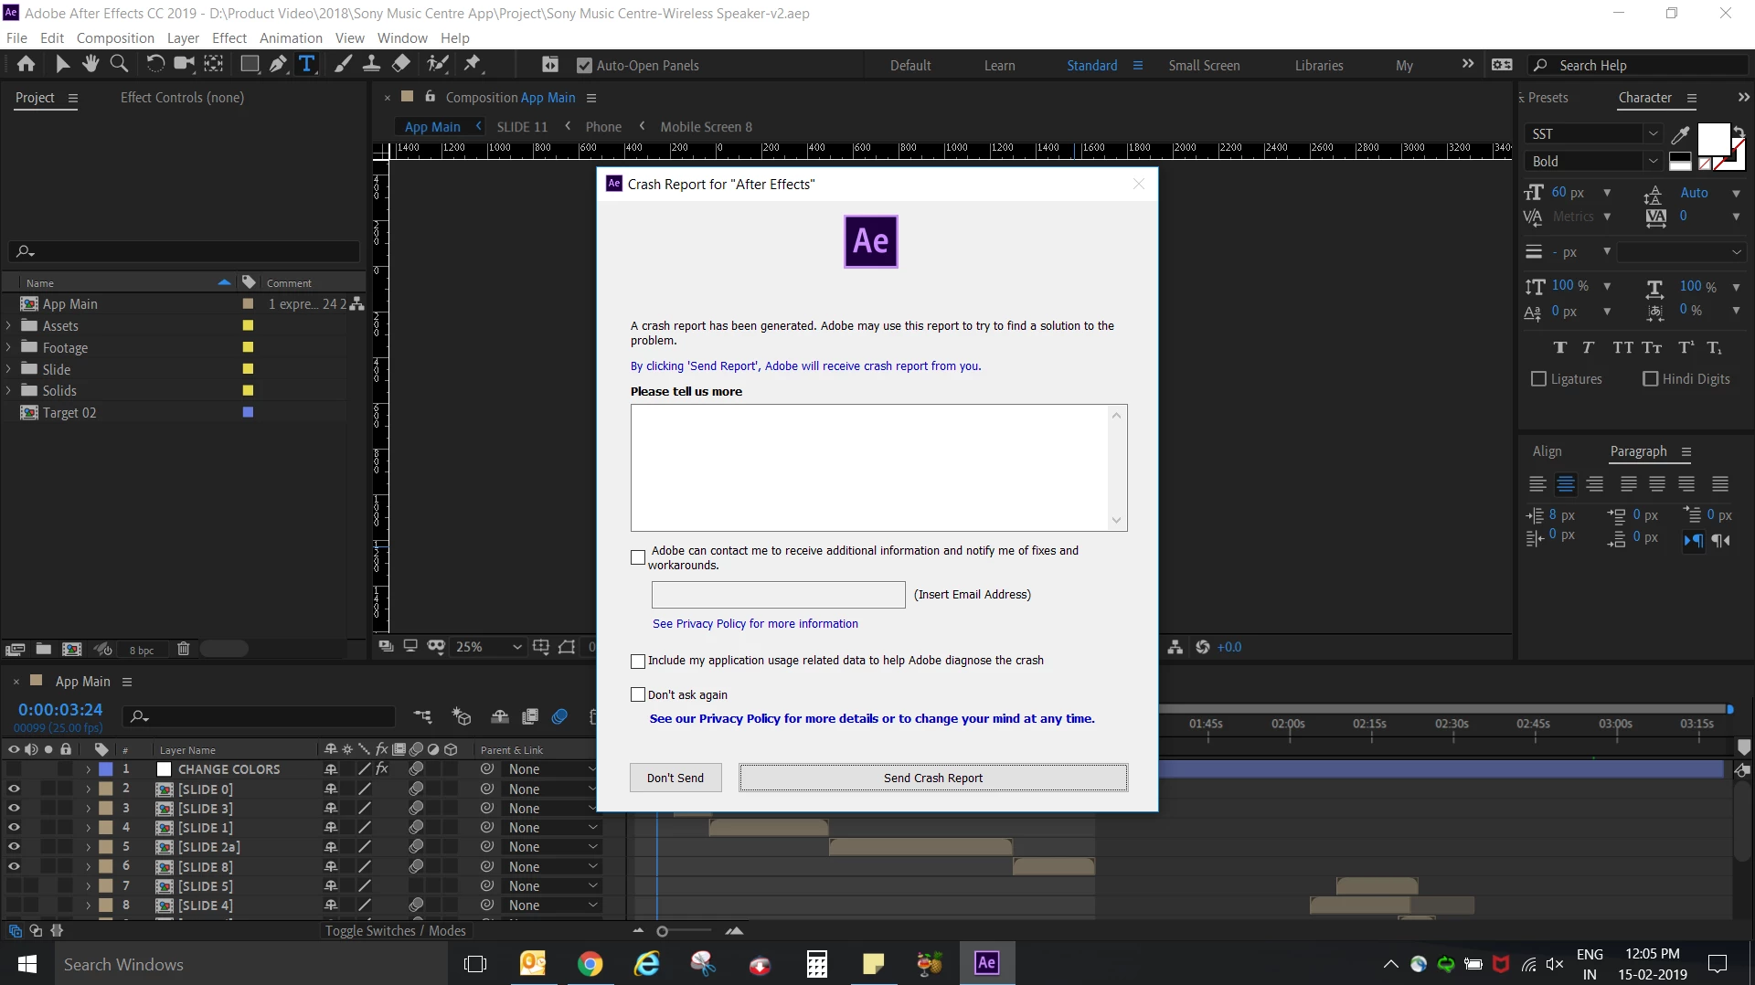Select the Puppet Pin tool
This screenshot has height=985, width=1755.
tap(473, 64)
